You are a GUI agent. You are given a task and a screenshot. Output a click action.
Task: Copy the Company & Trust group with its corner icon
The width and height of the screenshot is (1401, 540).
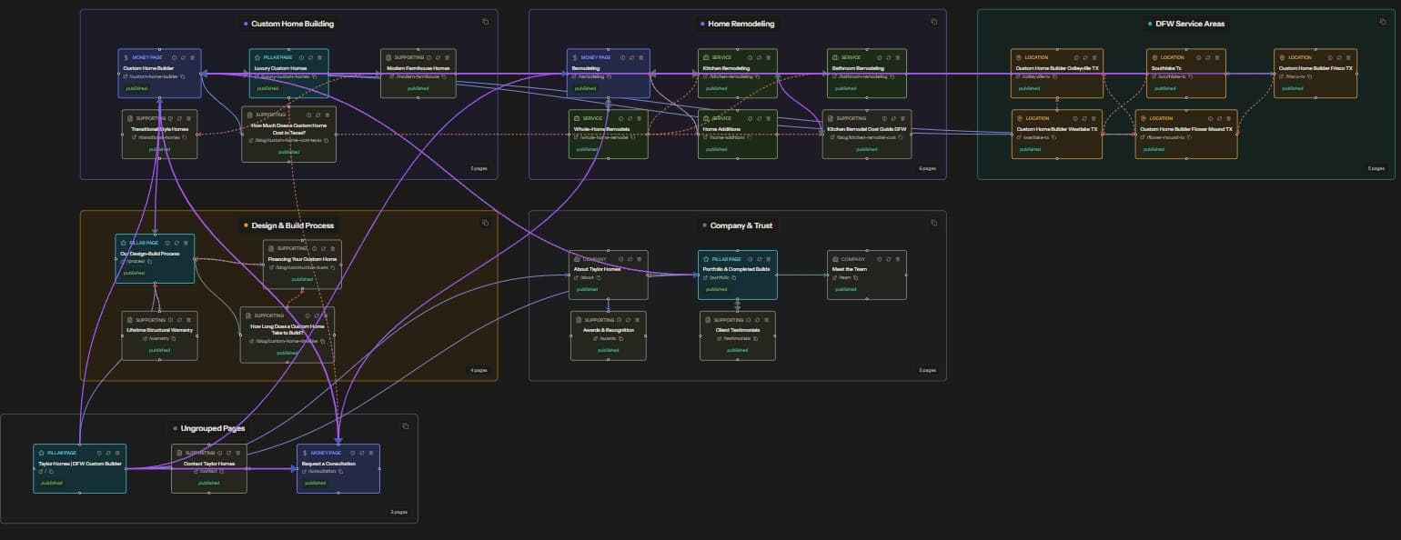tap(933, 223)
